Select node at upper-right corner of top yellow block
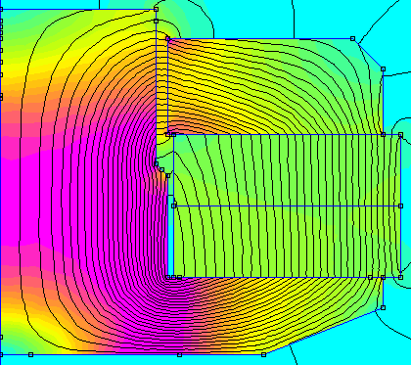The image size is (411, 365). 352,39
